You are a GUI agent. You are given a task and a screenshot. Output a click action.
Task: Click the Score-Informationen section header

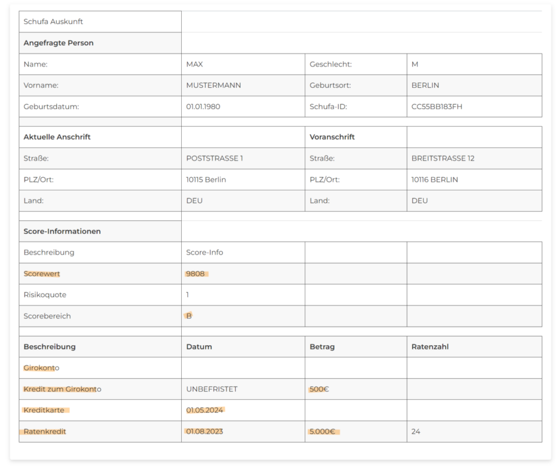(62, 231)
